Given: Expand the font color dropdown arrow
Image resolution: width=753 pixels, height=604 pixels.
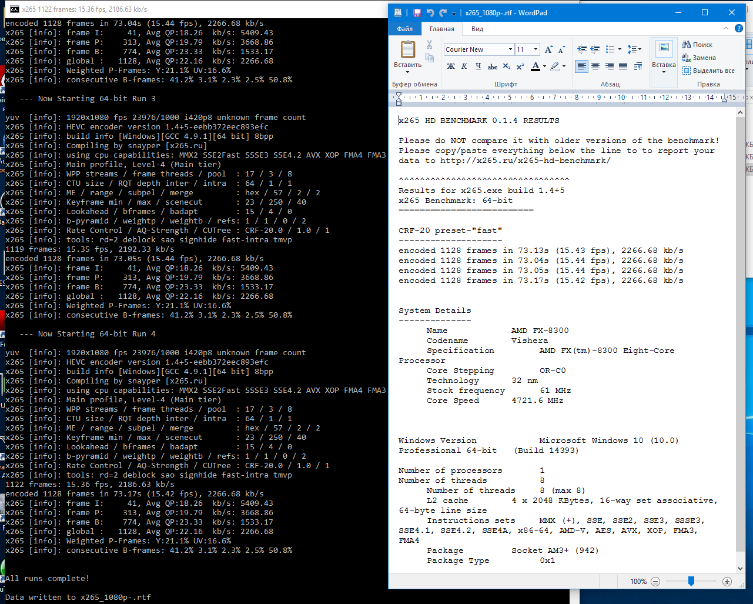Looking at the screenshot, I should (x=544, y=66).
